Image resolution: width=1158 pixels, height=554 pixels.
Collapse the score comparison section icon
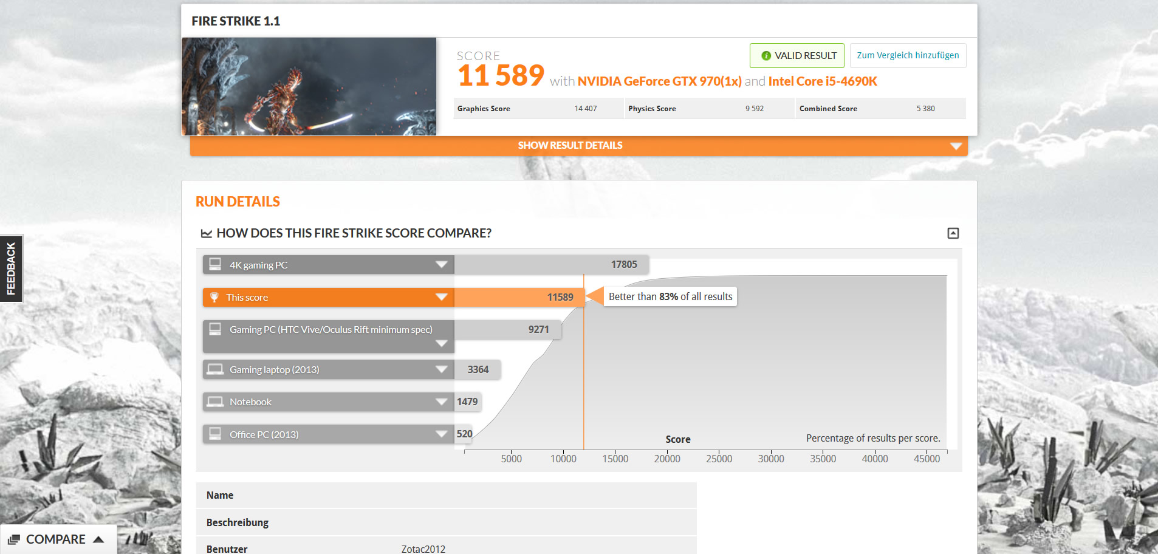pos(953,233)
